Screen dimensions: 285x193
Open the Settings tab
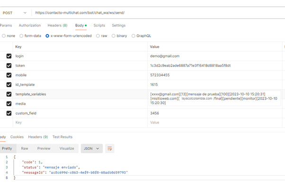coord(118,26)
